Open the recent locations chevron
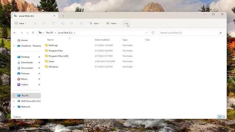Screen dimensions: 235x132 click(x=27, y=33)
